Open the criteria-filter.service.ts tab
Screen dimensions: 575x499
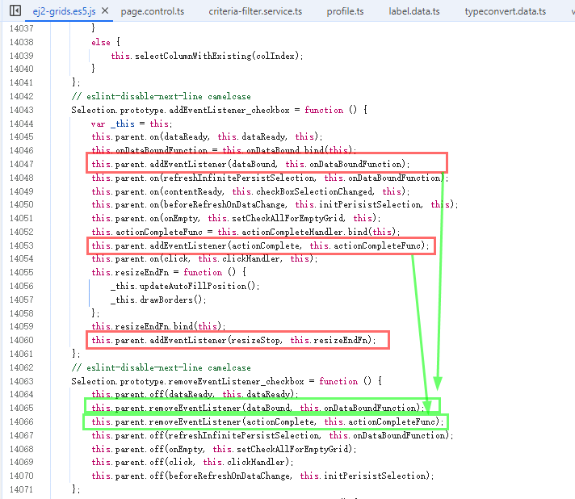[254, 11]
